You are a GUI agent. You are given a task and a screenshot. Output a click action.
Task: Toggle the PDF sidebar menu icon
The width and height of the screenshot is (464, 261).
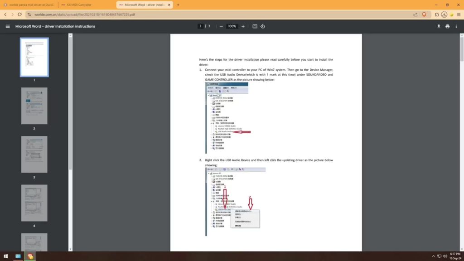(8, 26)
